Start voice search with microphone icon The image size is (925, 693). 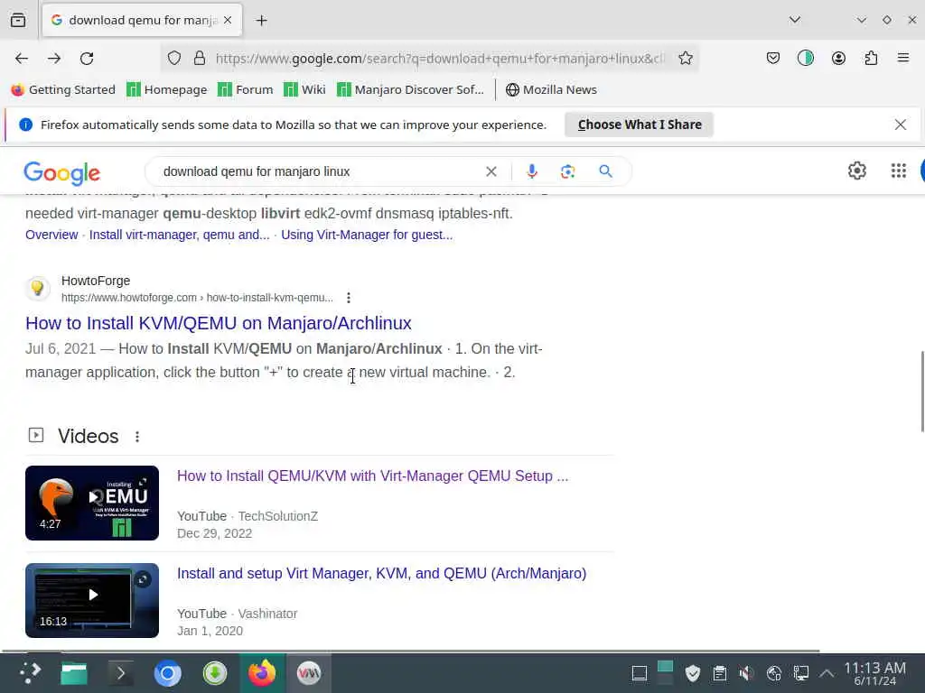tap(531, 171)
